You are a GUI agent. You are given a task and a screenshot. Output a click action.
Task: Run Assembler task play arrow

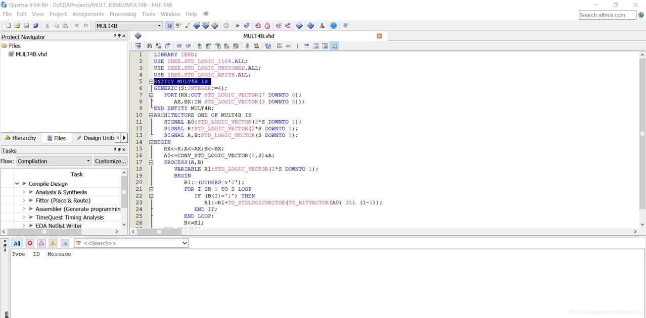(31, 209)
